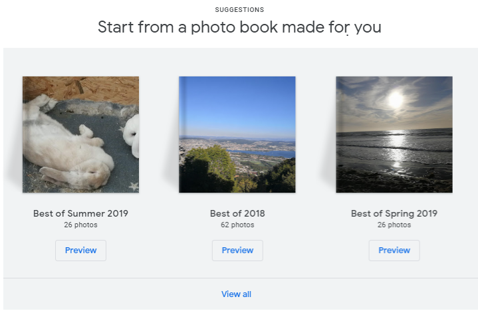
Task: Select the Best of Spring 2019 title
Action: tap(394, 214)
